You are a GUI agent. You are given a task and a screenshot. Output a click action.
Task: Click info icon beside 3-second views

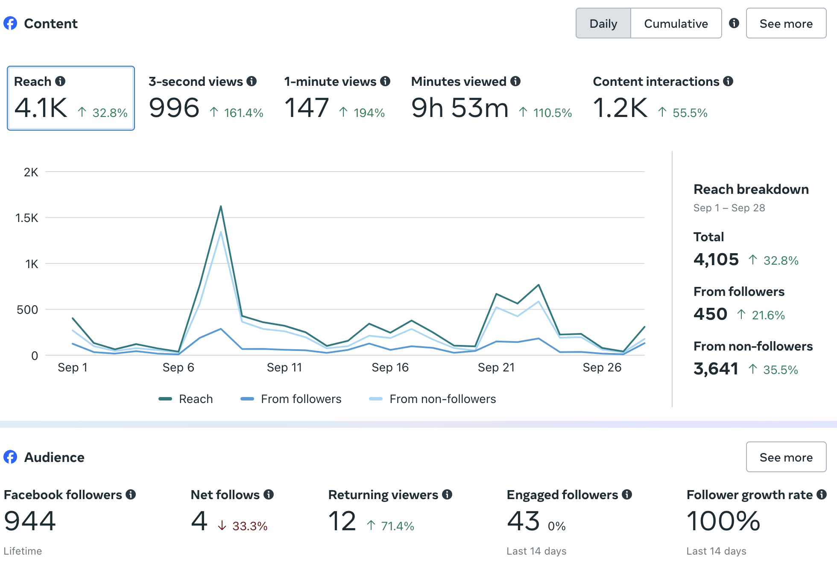[x=252, y=81]
